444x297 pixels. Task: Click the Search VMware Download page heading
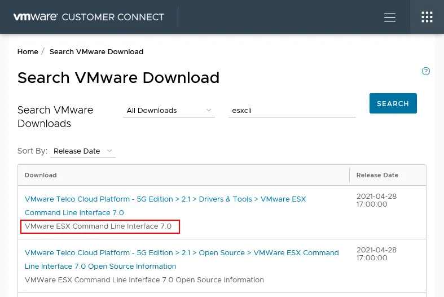click(118, 78)
